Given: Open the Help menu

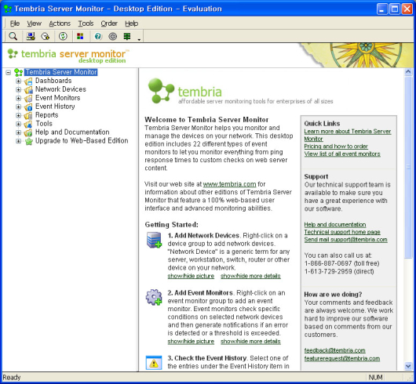Looking at the screenshot, I should [132, 24].
